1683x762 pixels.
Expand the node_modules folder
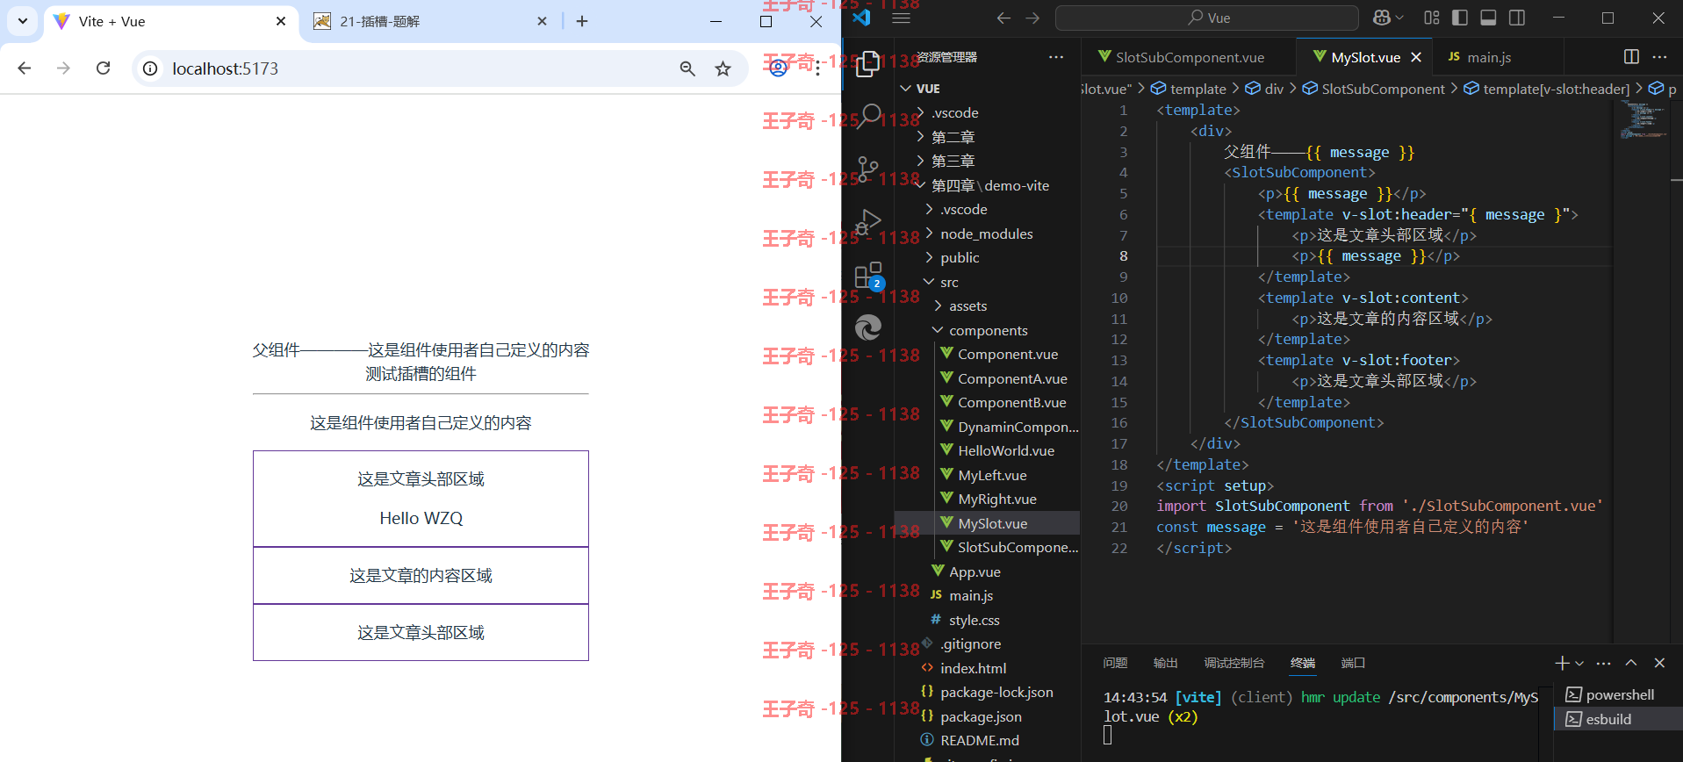(x=987, y=234)
